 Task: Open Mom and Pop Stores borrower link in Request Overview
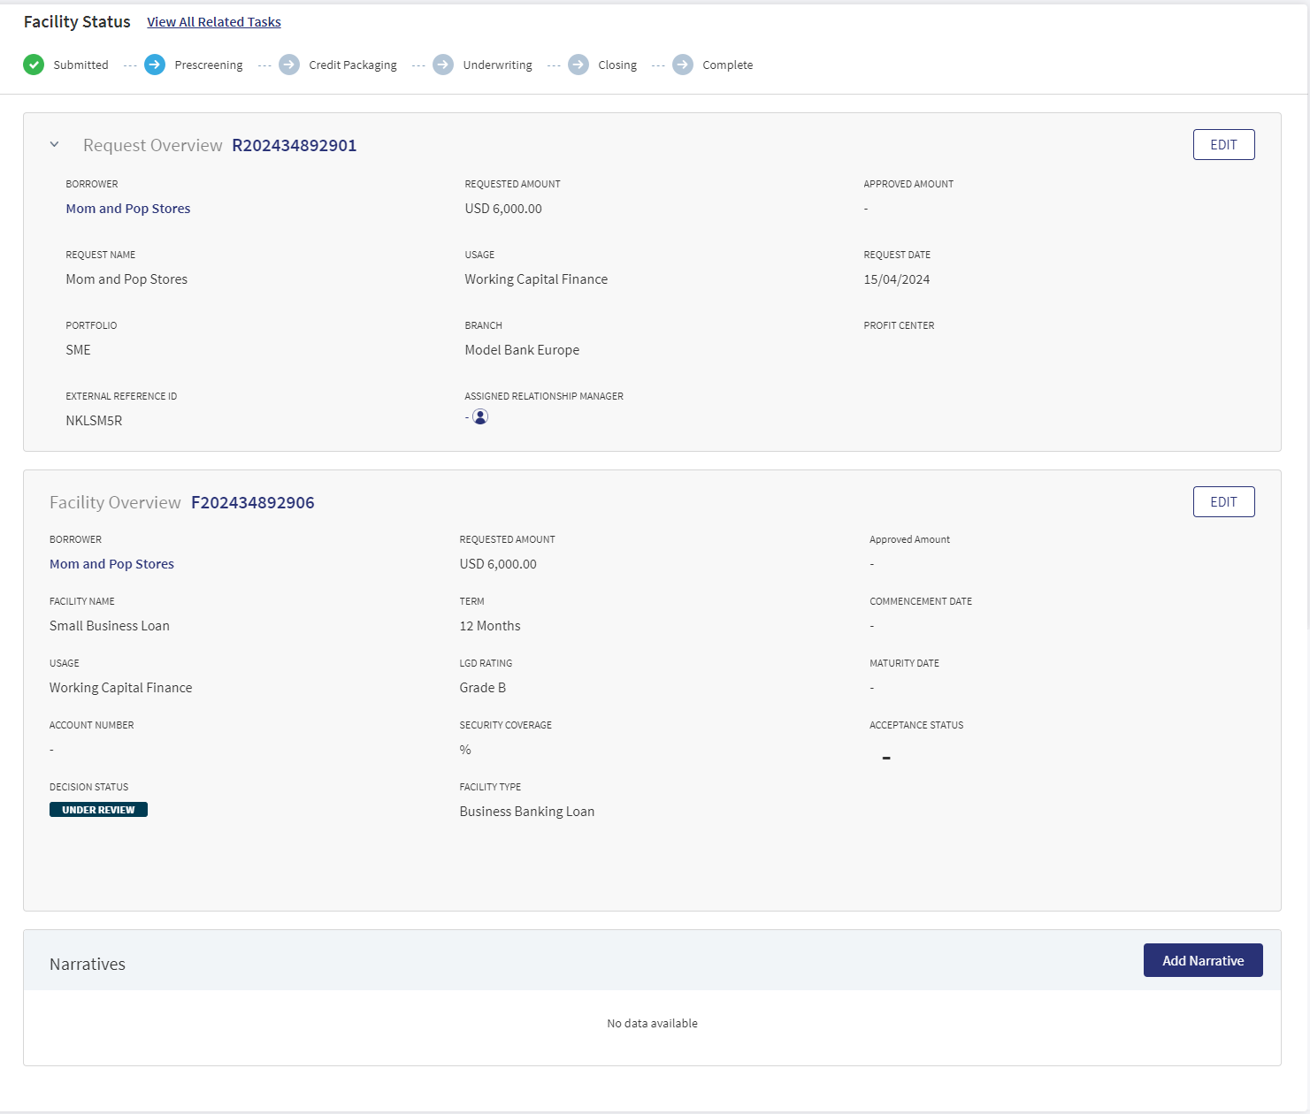point(128,209)
